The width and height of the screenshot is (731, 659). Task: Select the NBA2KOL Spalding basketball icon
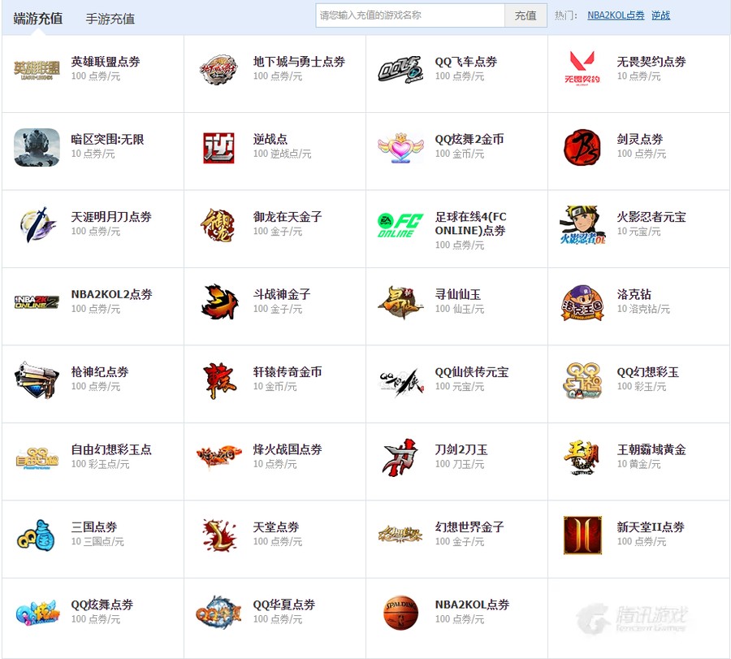point(400,613)
